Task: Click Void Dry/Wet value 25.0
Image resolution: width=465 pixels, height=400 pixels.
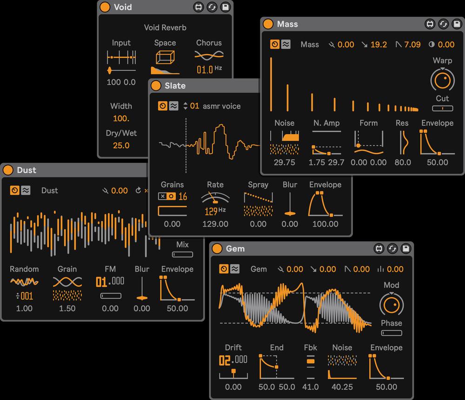Action: (121, 145)
